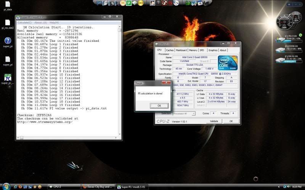This screenshot has width=305, height=190.
Task: Click the uTorrent icon in the top dock
Action: click(x=128, y=3)
